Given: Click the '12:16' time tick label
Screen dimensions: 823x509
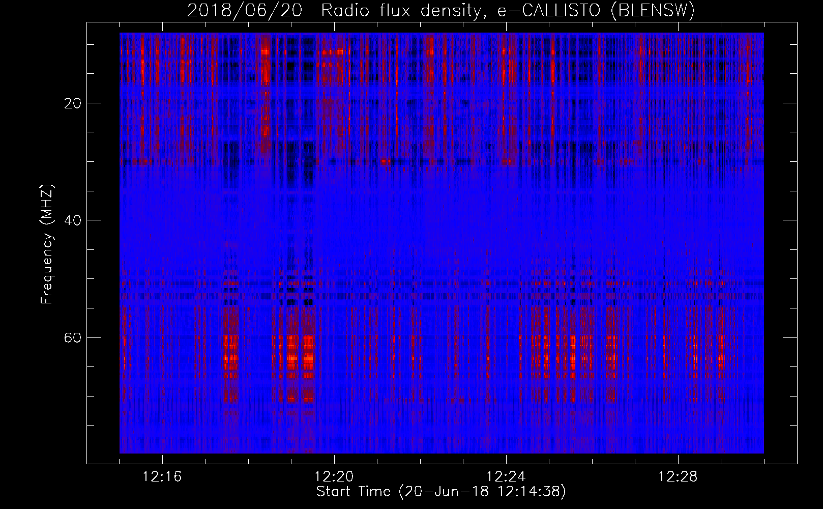Looking at the screenshot, I should coord(162,477).
